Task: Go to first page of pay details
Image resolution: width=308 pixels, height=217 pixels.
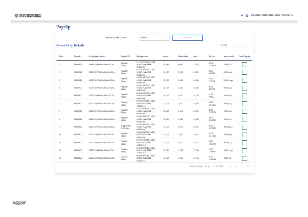Action: click(229, 166)
